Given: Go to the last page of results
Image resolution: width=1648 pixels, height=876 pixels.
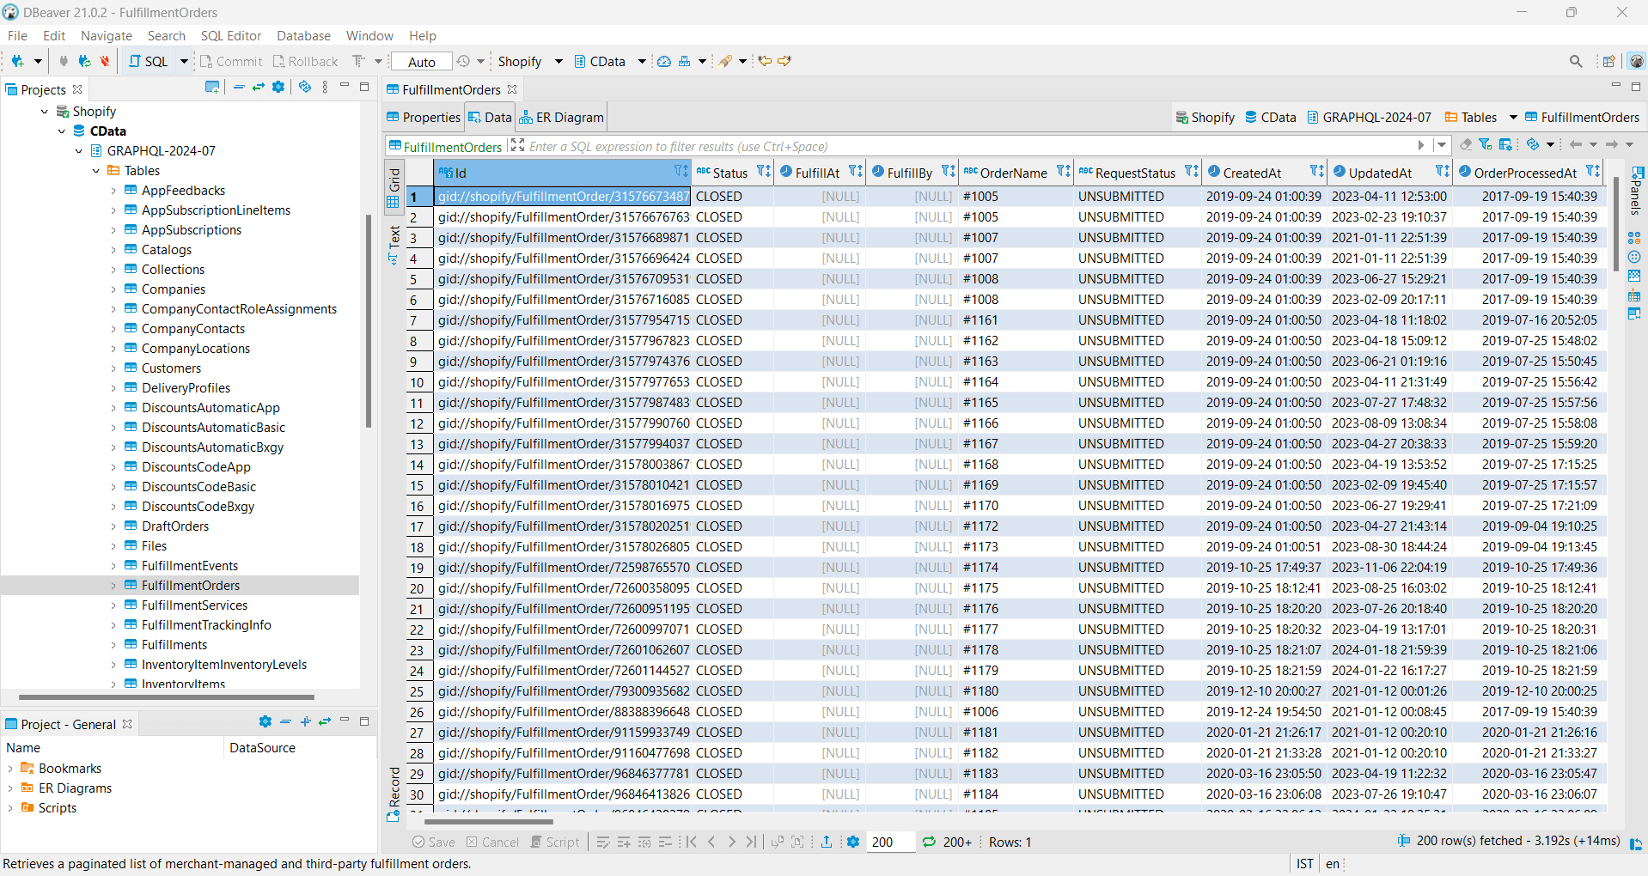Looking at the screenshot, I should pos(751,842).
